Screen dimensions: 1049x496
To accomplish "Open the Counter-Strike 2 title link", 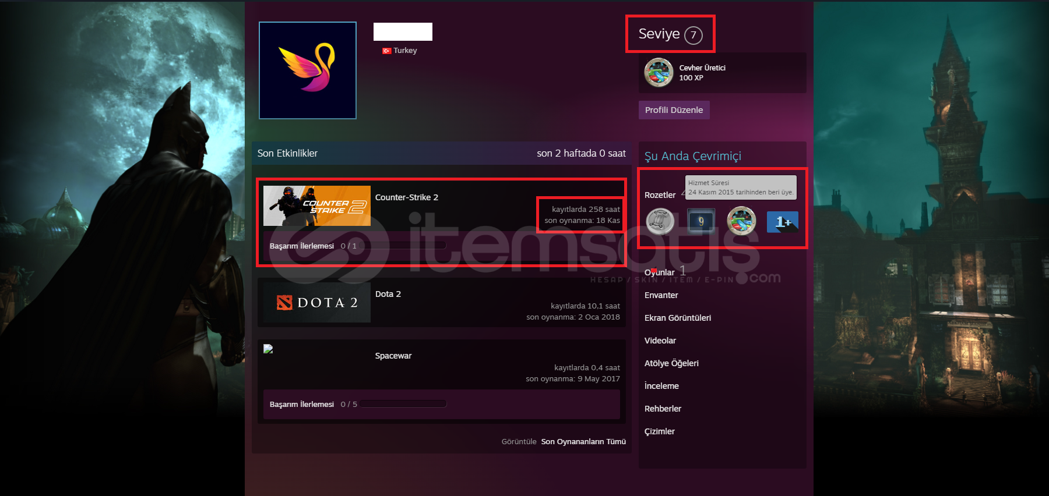I will click(407, 197).
